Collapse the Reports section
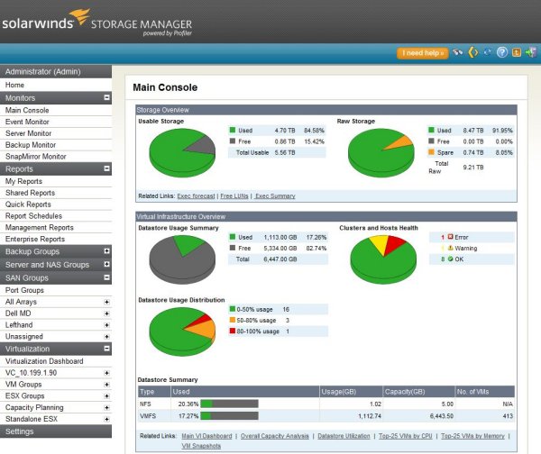Screen dimensions: 541x454 click(x=107, y=168)
